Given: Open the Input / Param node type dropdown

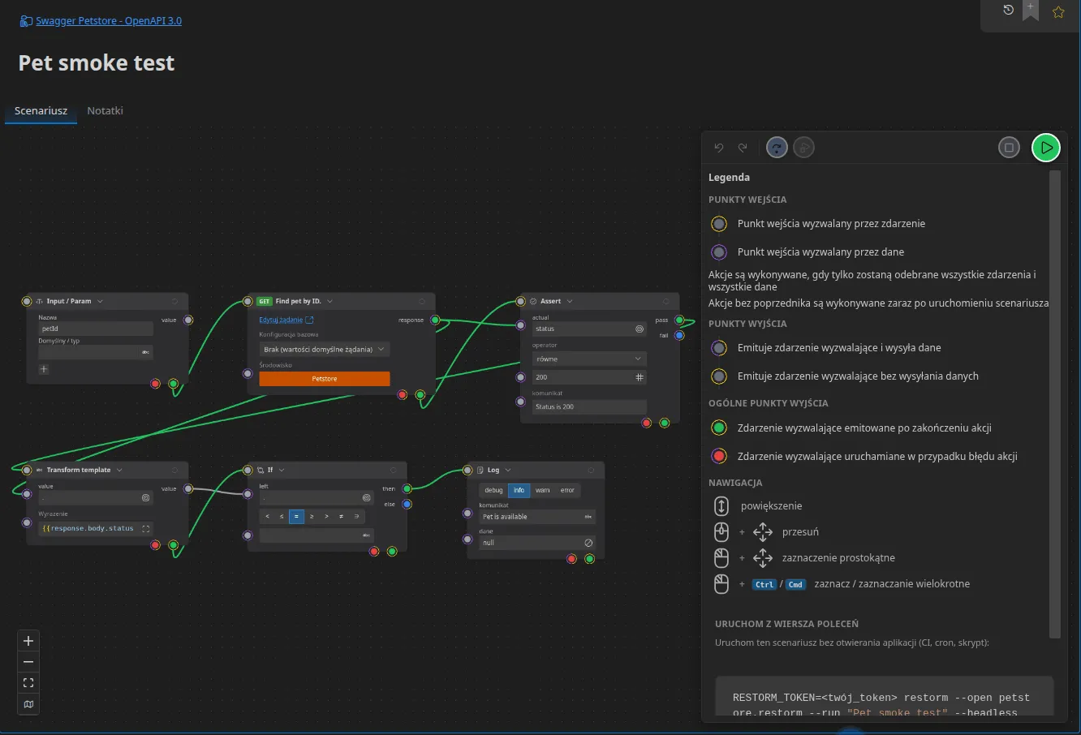Looking at the screenshot, I should 100,301.
